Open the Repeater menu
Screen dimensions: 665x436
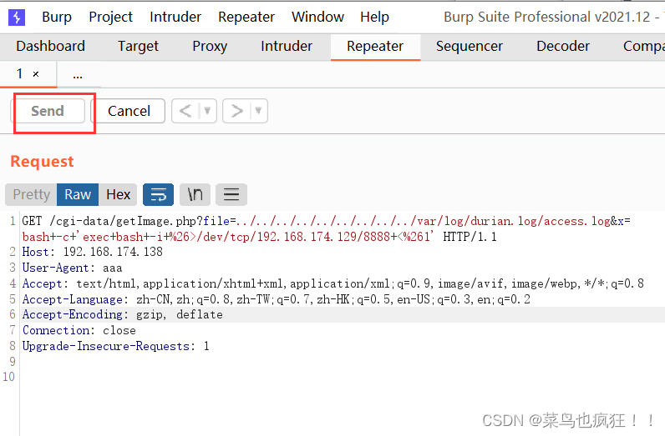click(246, 17)
